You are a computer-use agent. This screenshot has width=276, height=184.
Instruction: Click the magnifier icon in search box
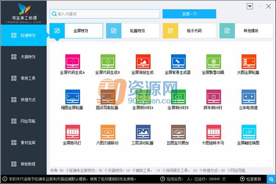coord(54,14)
